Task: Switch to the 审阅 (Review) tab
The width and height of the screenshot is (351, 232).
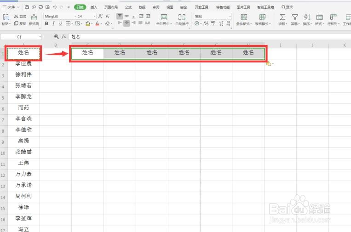Action: [156, 7]
